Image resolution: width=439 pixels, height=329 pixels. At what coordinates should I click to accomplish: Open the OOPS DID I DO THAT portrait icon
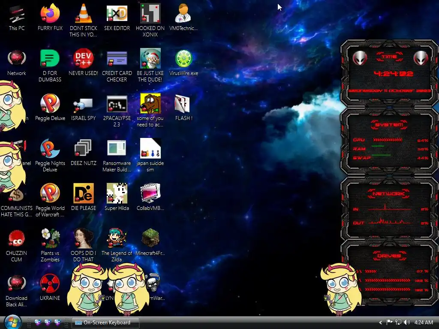point(84,238)
